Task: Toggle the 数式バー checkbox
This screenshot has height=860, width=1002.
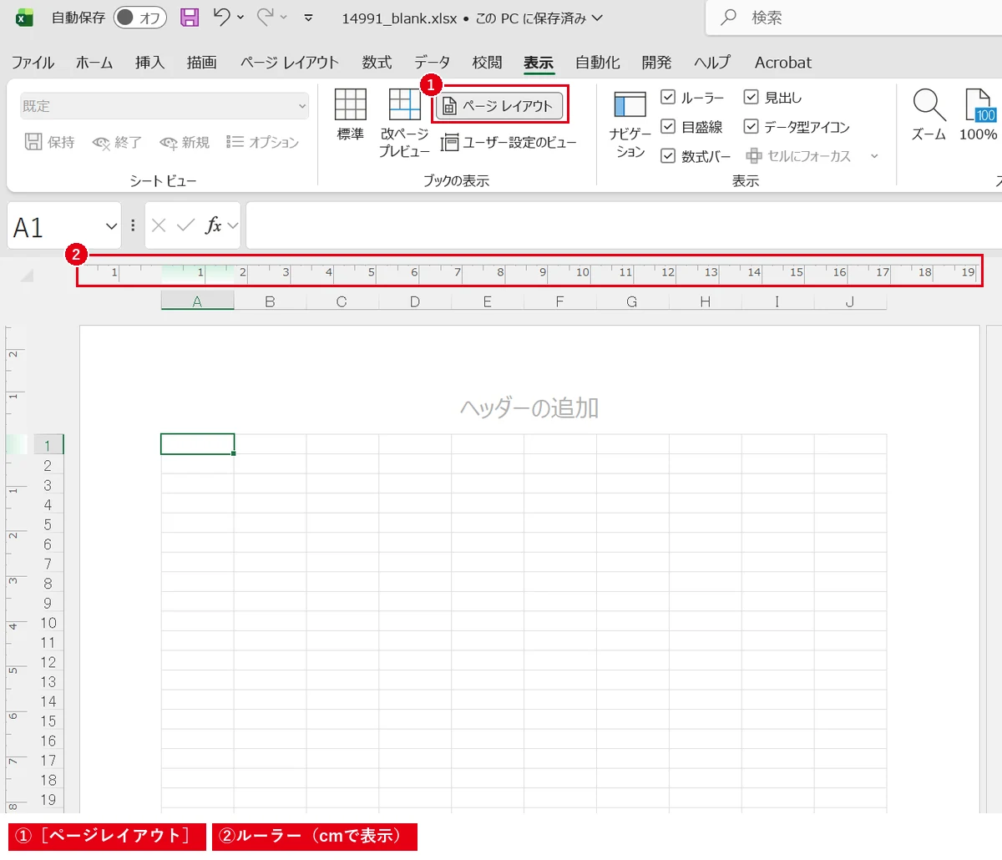Action: point(668,156)
